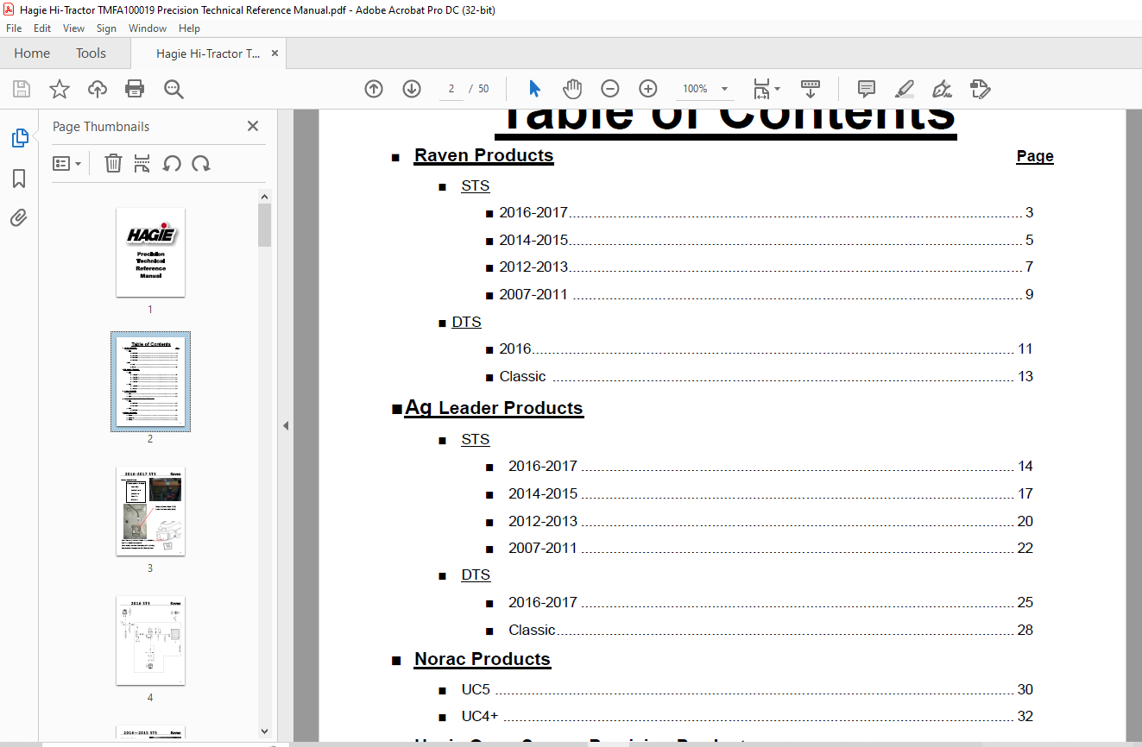Open the Attachments paperclip panel
This screenshot has height=747, width=1142.
point(19,217)
